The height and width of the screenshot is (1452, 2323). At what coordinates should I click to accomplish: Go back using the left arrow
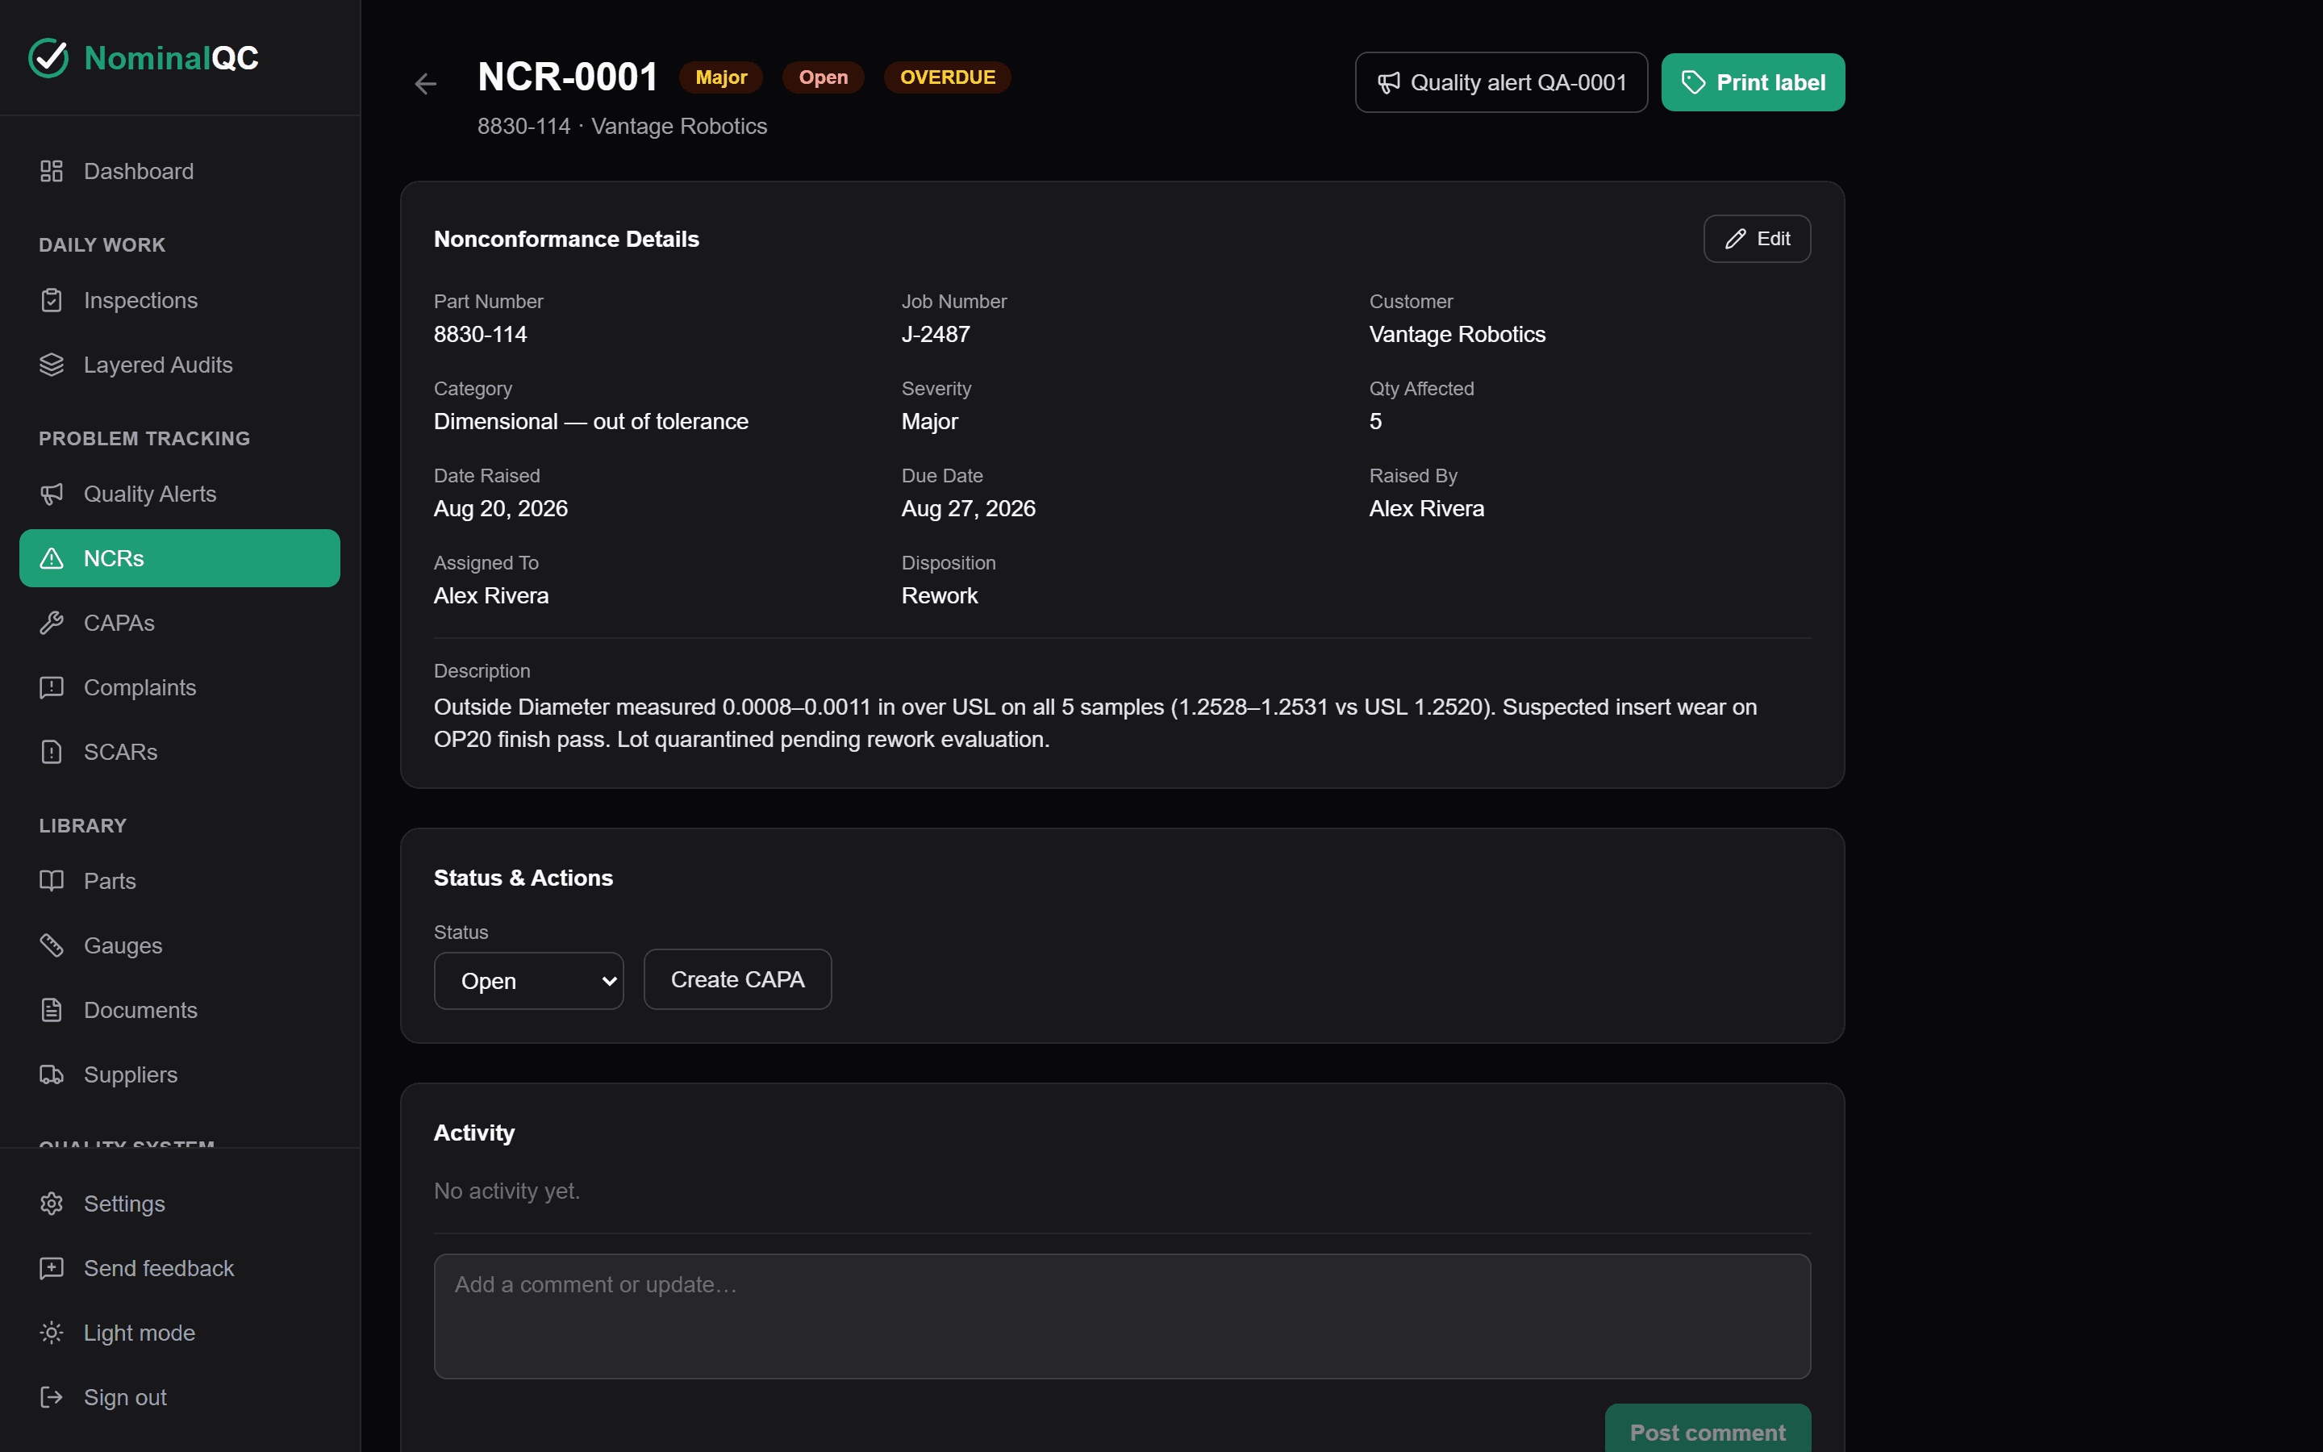pyautogui.click(x=426, y=85)
